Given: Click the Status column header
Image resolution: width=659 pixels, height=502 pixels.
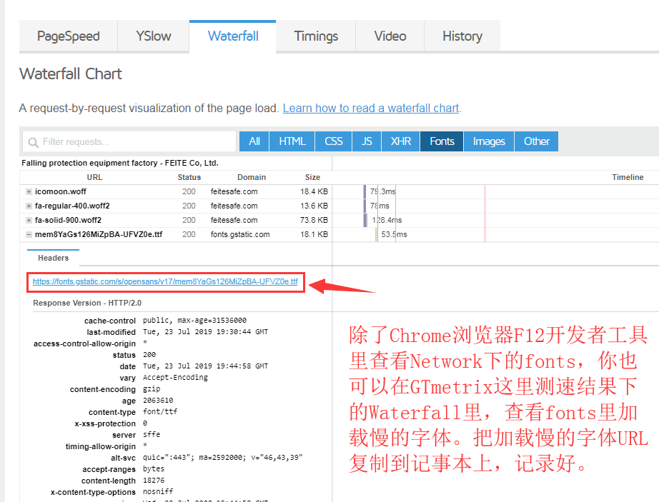Looking at the screenshot, I should tap(189, 177).
